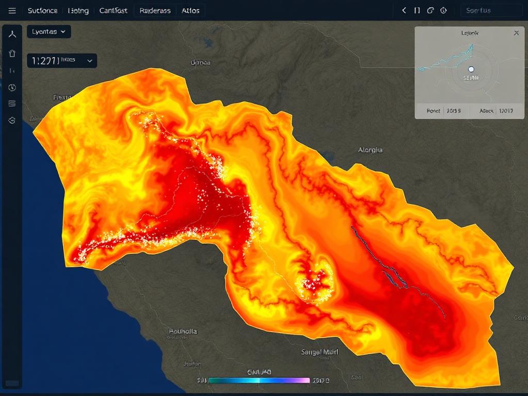Click the color gradient legend bar
Screen dimensions: 528x396
pos(259,381)
